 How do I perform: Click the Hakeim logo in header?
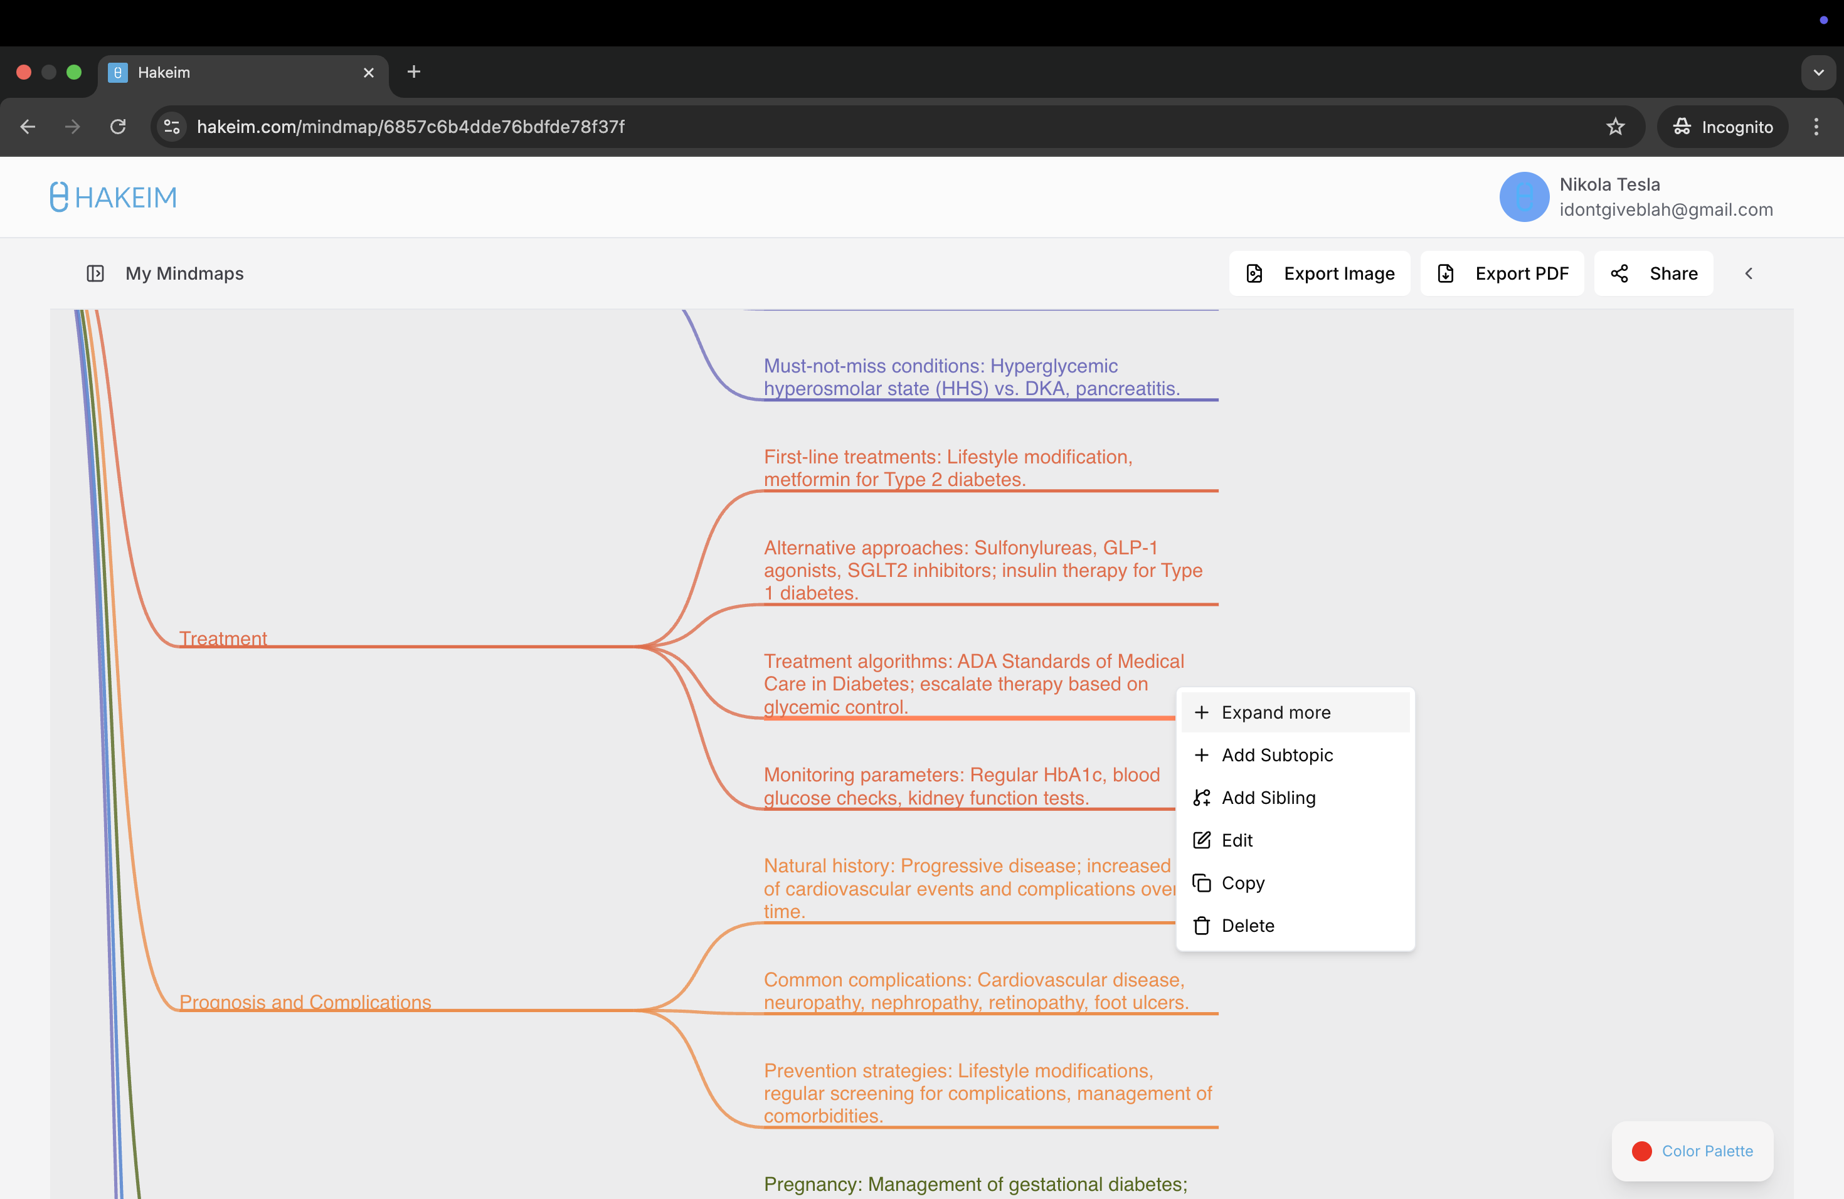click(x=113, y=197)
